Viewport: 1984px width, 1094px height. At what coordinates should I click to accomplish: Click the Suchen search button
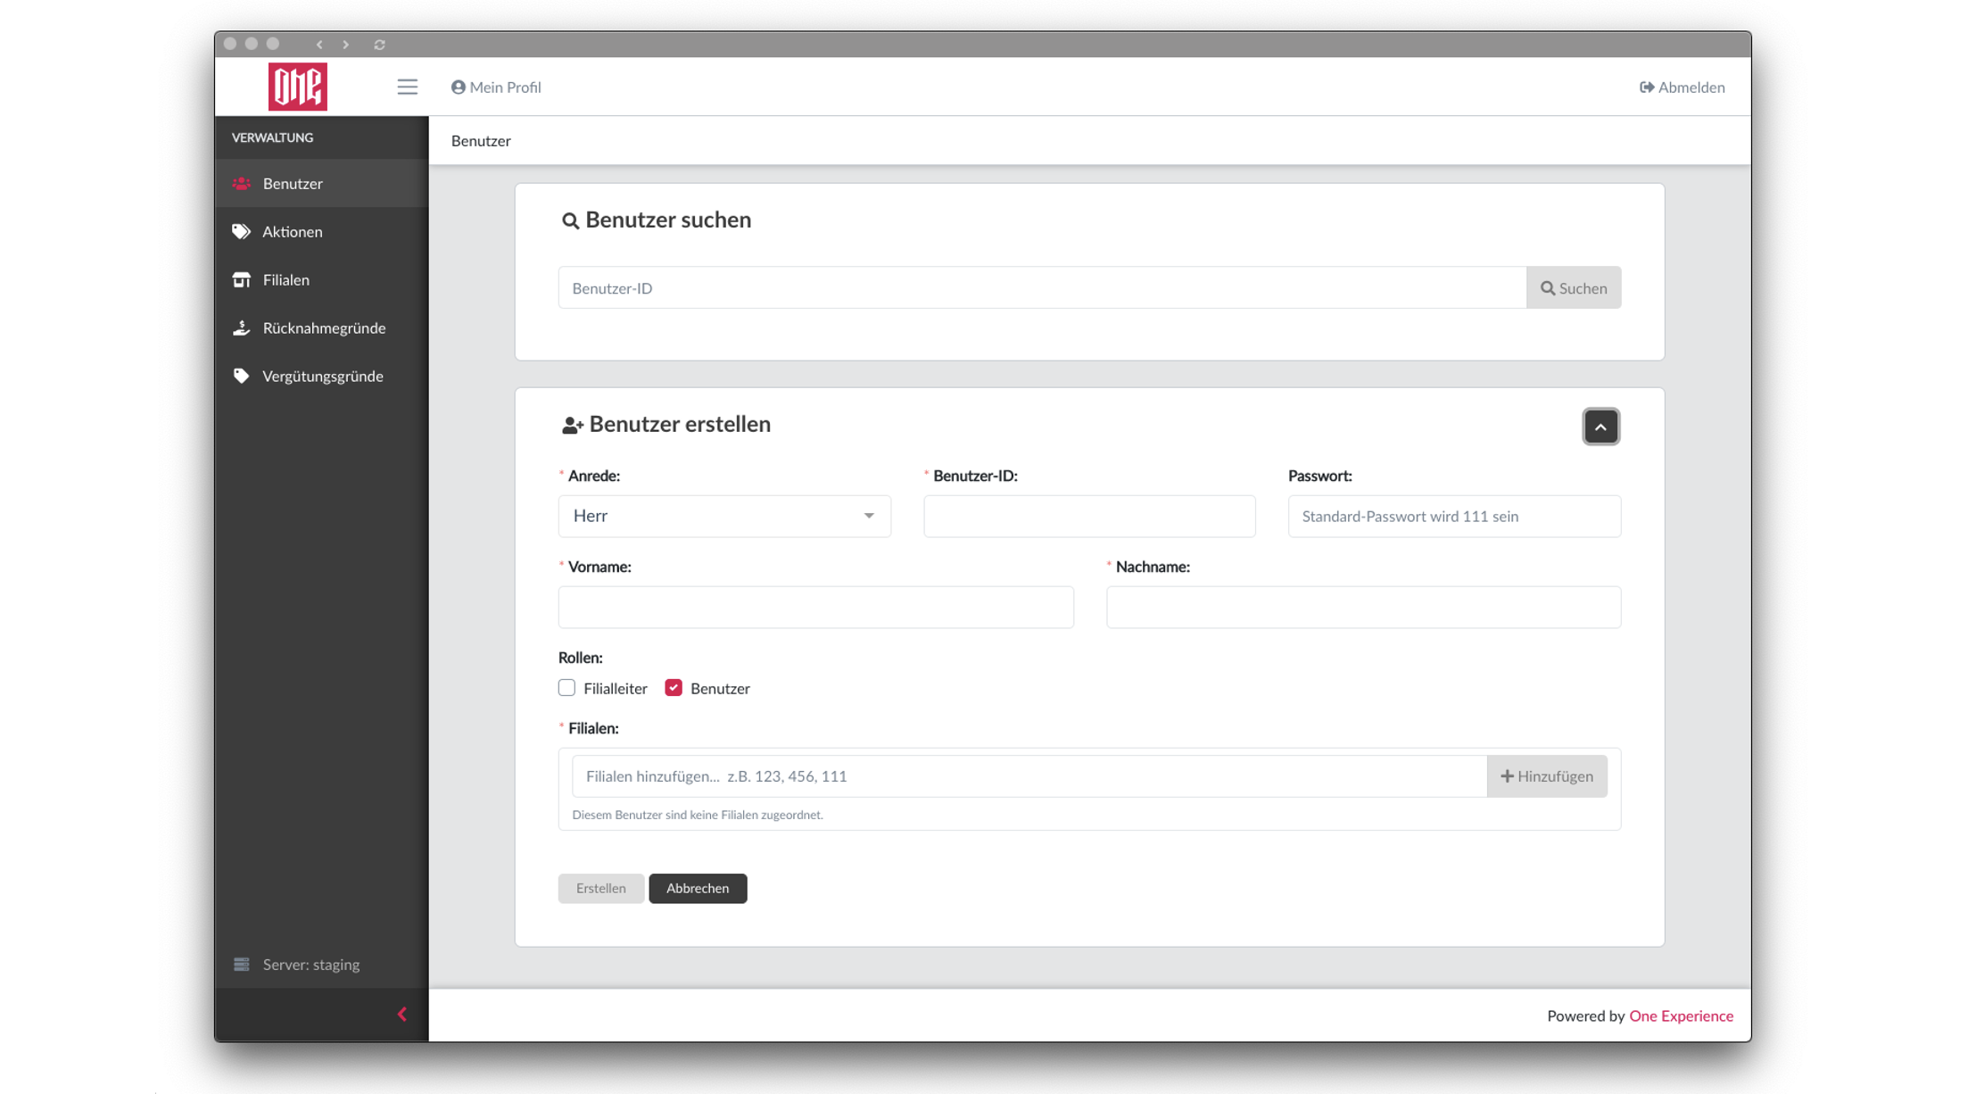point(1573,287)
